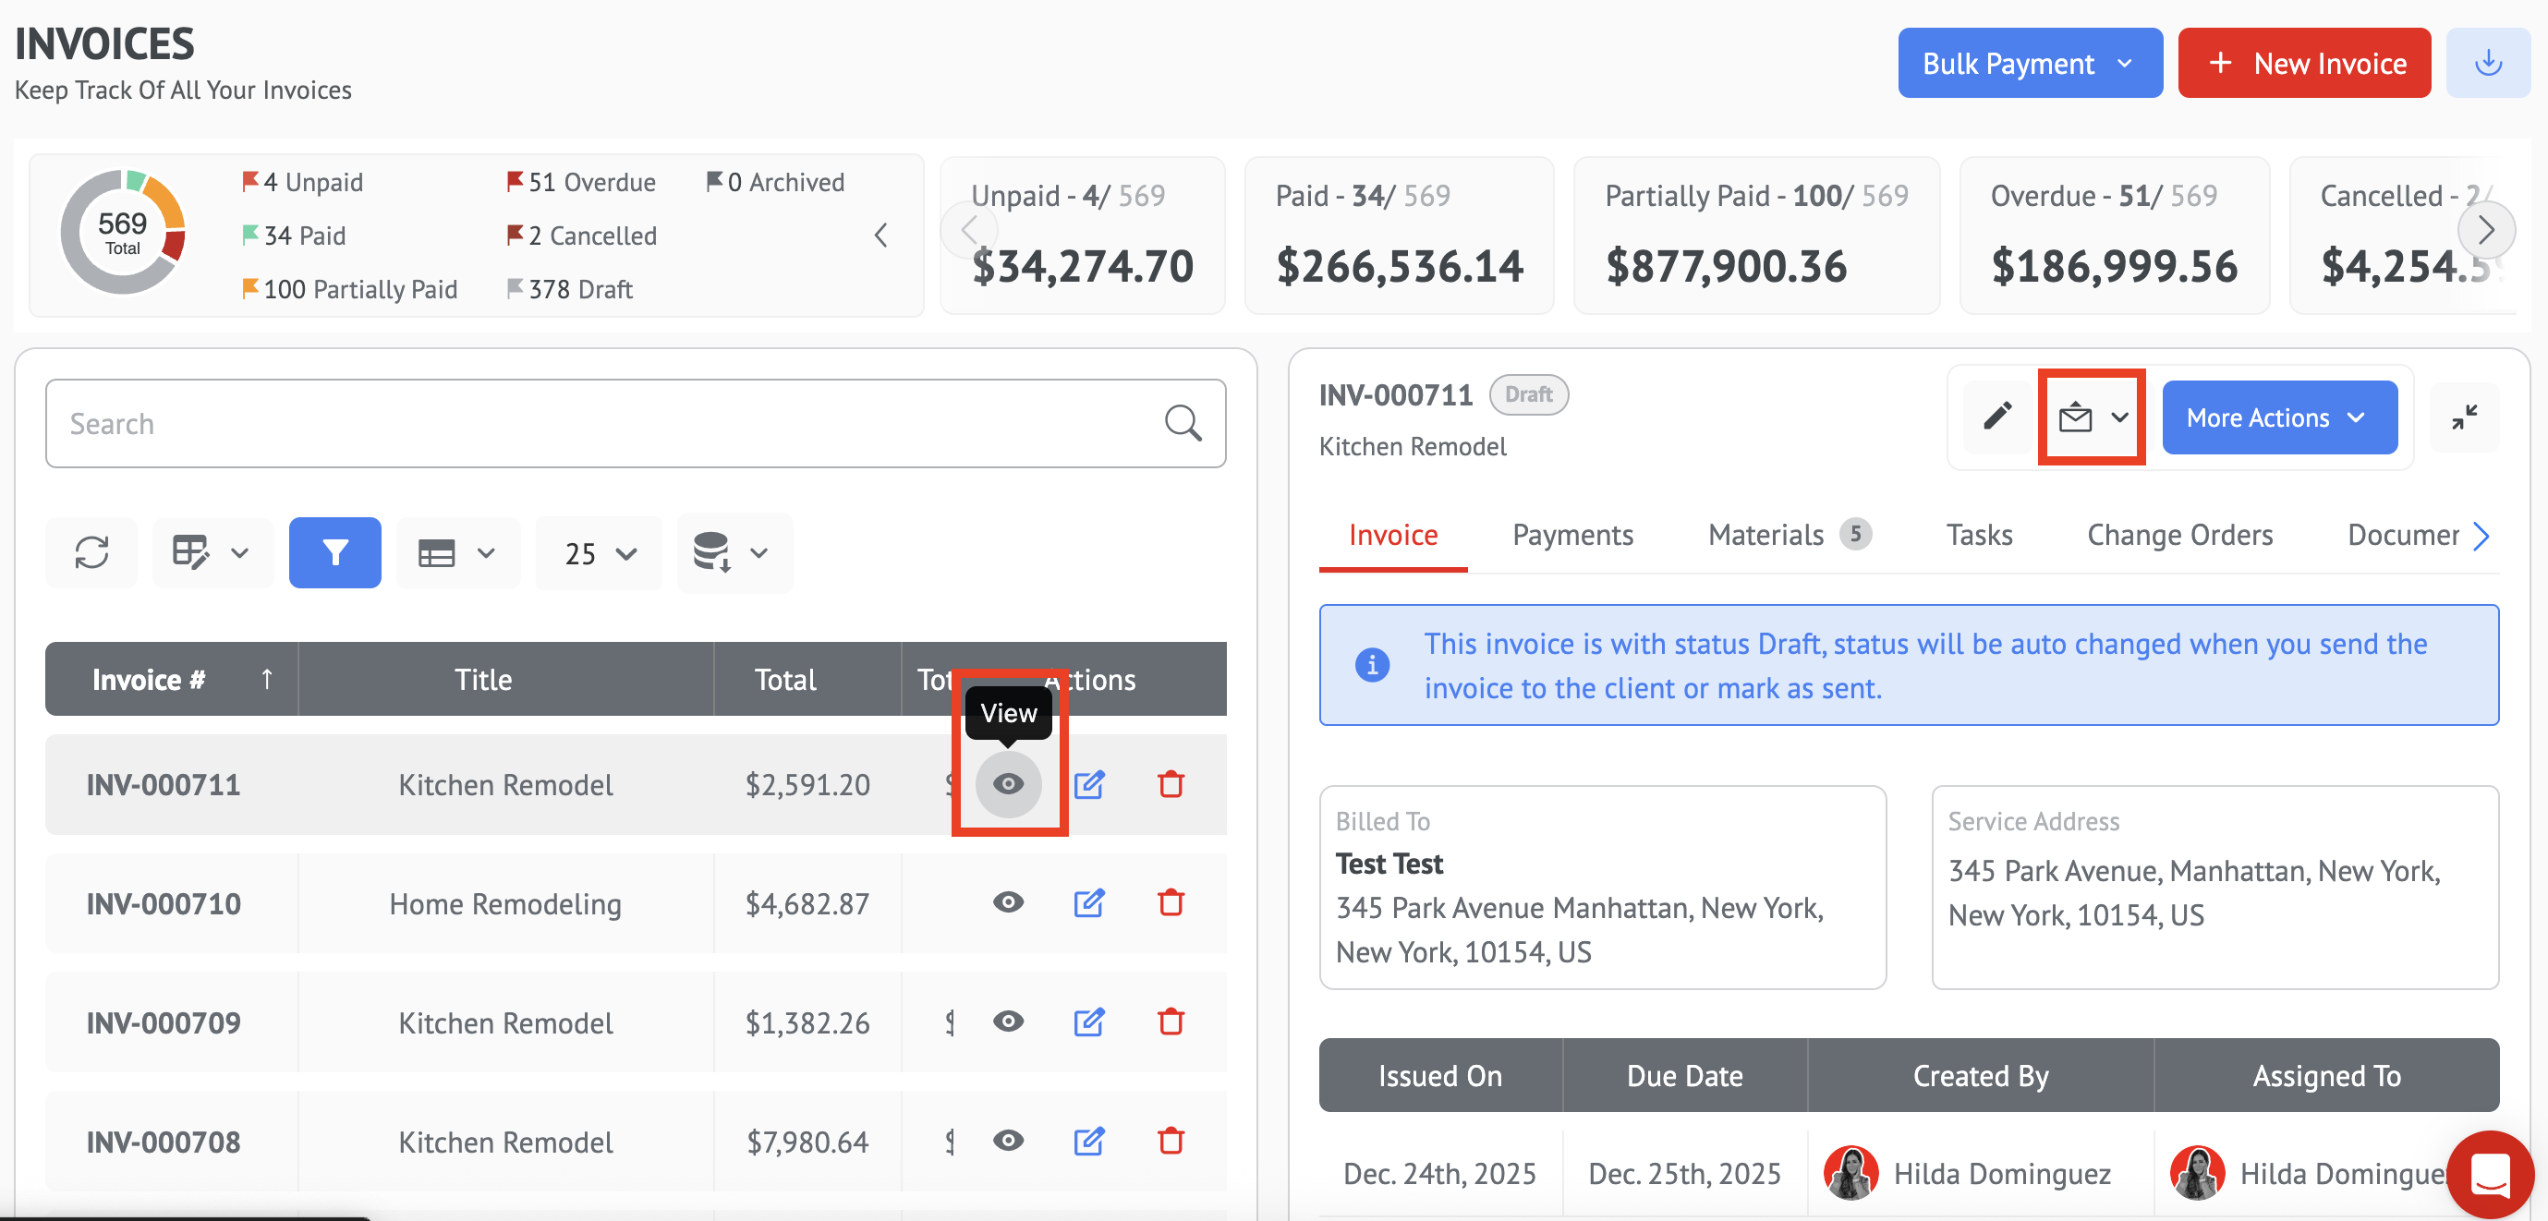Viewport: 2548px width, 1221px height.
Task: Click the search magnifier icon
Action: pos(1182,423)
